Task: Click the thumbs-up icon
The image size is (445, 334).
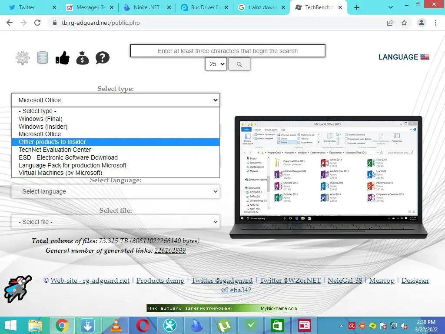Action: click(63, 58)
